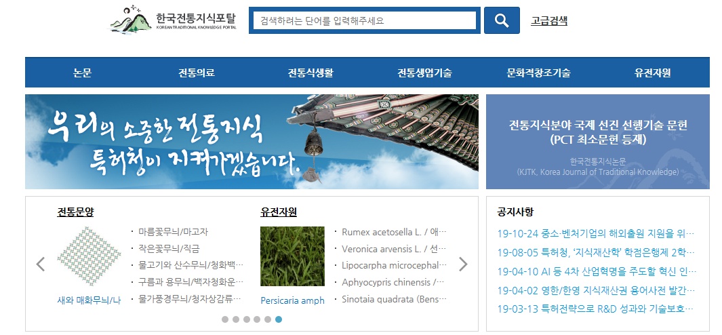Open the 전통의료 menu
This screenshot has height=335, width=722.
[197, 73]
